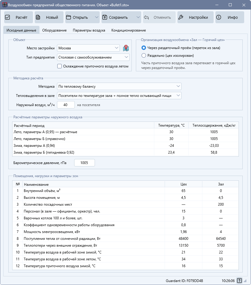The height and width of the screenshot is (285, 251).
Task: Click the row «Лето, параметры Б (справочно)»
Action: click(x=125, y=139)
